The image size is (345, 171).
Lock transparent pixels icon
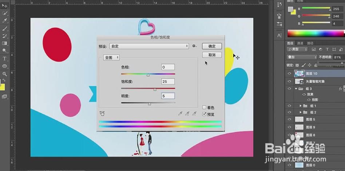click(297, 65)
